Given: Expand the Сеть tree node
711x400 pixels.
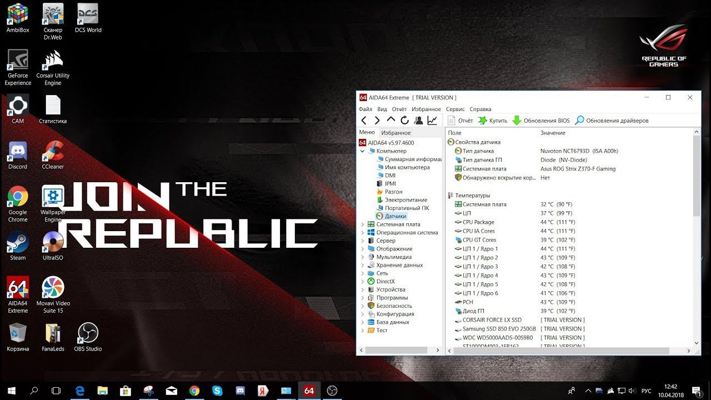Looking at the screenshot, I should pos(363,273).
